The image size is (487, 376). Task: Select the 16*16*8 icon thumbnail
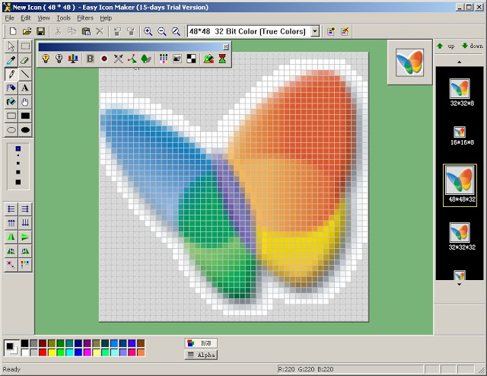pyautogui.click(x=459, y=132)
